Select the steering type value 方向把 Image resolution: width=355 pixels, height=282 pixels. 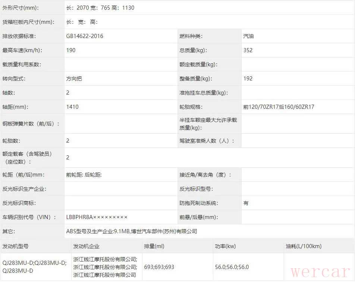pos(74,79)
